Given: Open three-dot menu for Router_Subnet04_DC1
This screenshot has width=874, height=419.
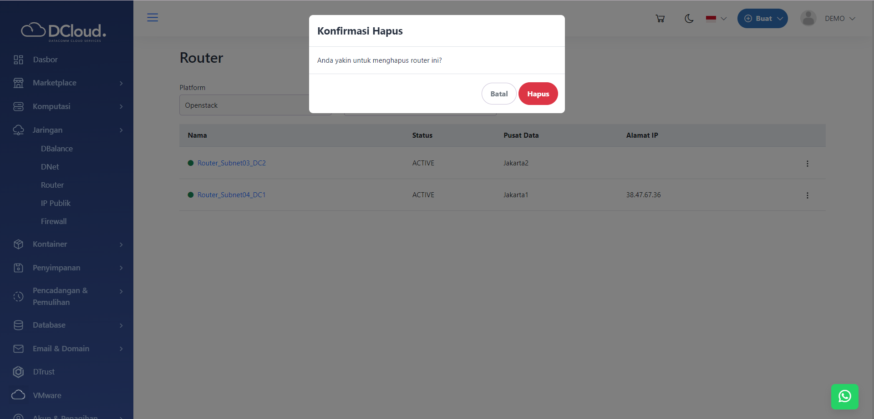Looking at the screenshot, I should [x=807, y=195].
